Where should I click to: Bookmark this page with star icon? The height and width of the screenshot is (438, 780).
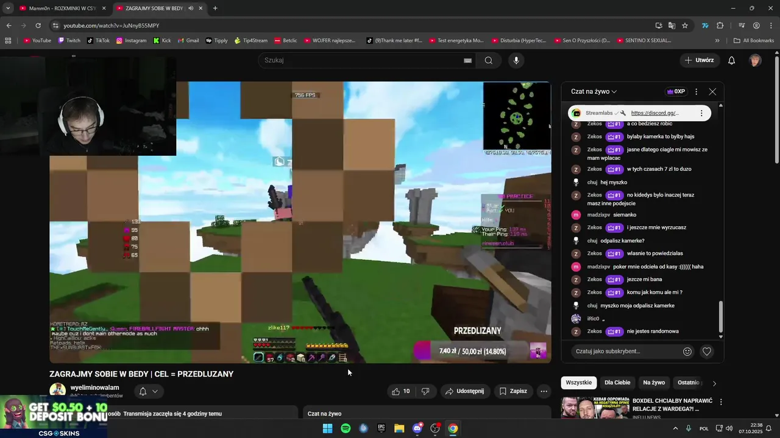coord(685,26)
